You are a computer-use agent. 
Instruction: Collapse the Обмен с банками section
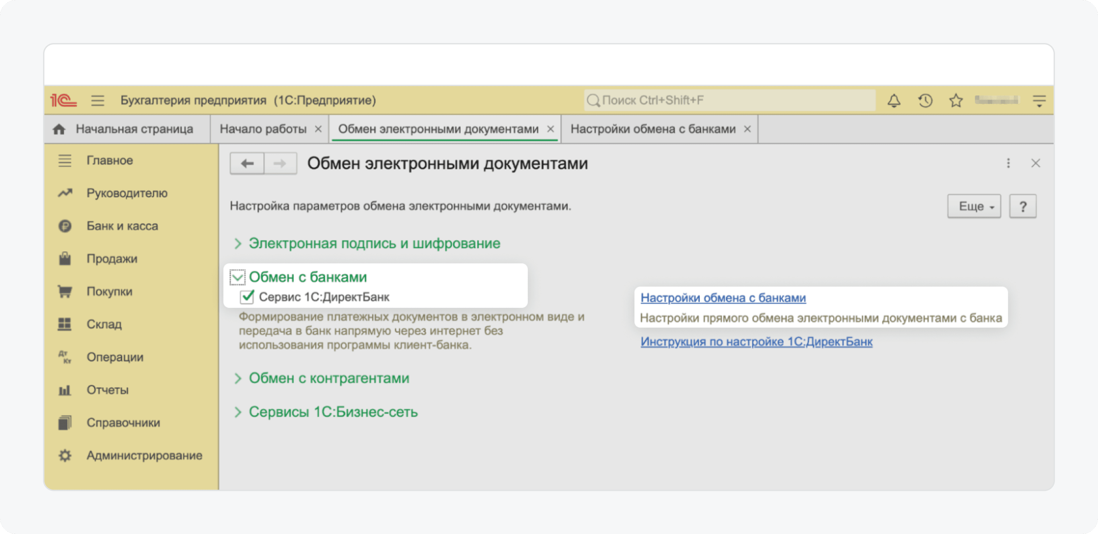(x=237, y=277)
